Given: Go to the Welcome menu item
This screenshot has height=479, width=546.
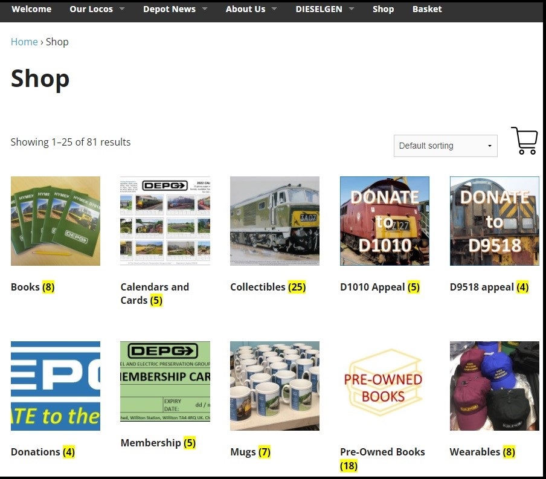Looking at the screenshot, I should click(31, 9).
